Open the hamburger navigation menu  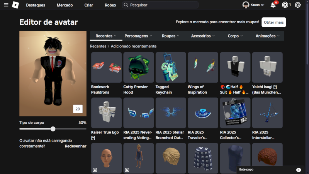coord(6,5)
